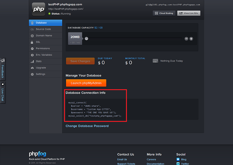Click the $2 / GB pricing link
This screenshot has width=233, height=165.
(99, 28)
